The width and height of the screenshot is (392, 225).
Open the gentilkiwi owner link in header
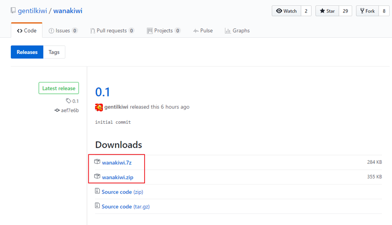tap(32, 11)
